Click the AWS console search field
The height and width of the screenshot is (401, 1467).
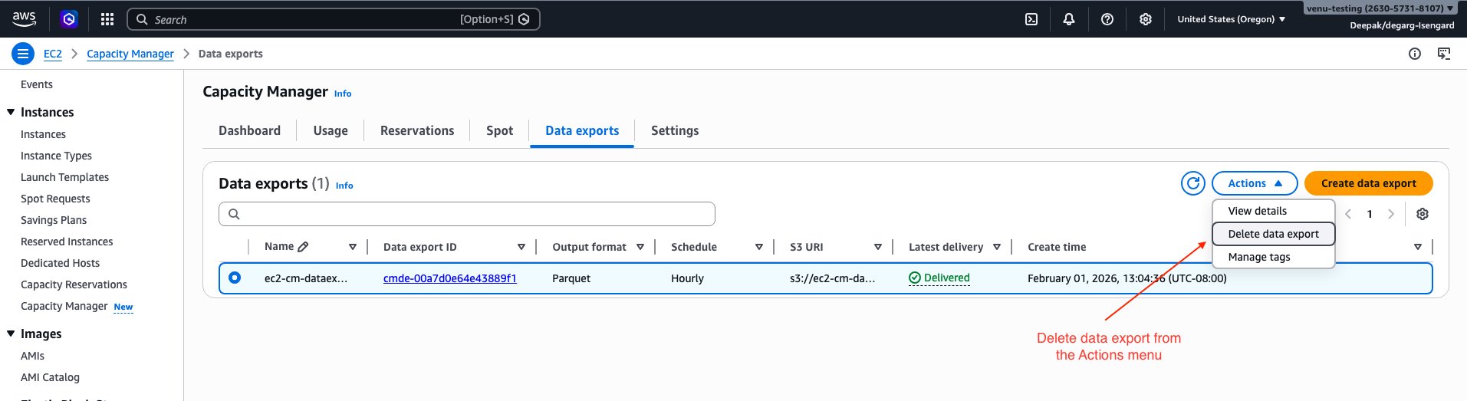[334, 19]
